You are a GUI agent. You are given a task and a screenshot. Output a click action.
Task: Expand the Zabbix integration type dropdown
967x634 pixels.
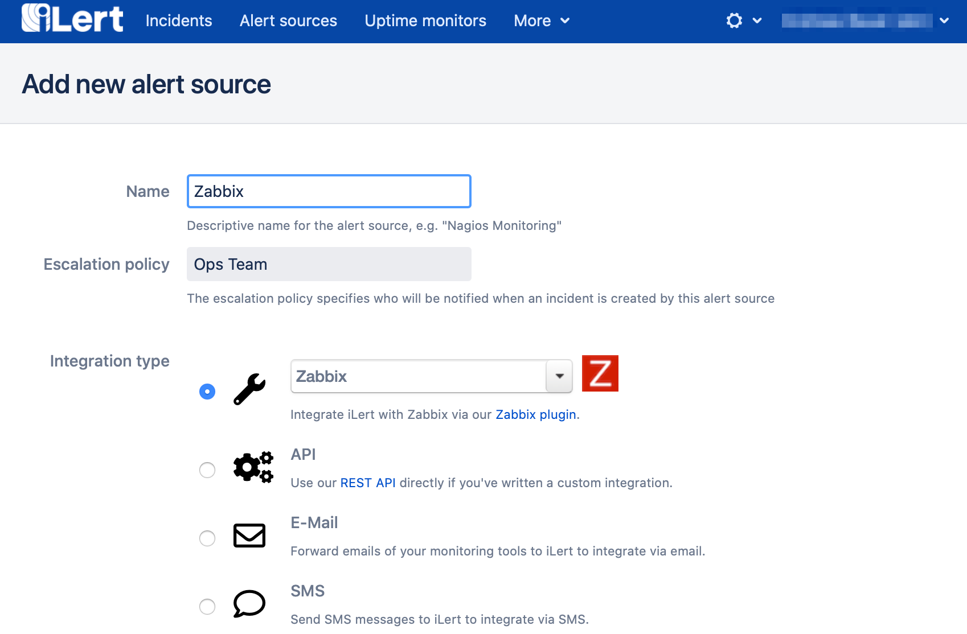pyautogui.click(x=559, y=376)
